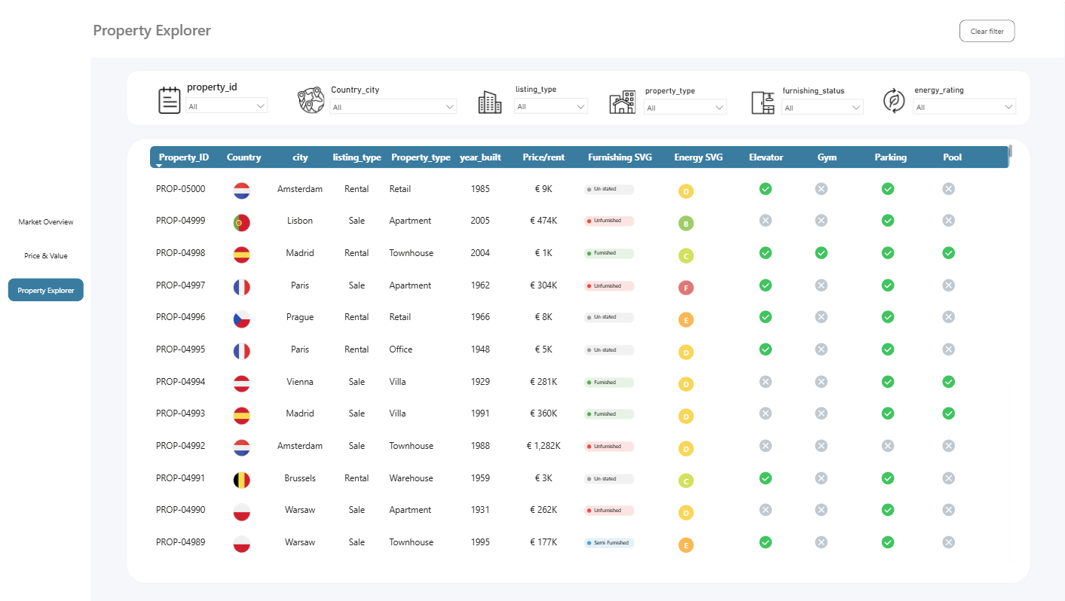Click the Country_city globe map icon
The height and width of the screenshot is (601, 1065).
coord(311,100)
